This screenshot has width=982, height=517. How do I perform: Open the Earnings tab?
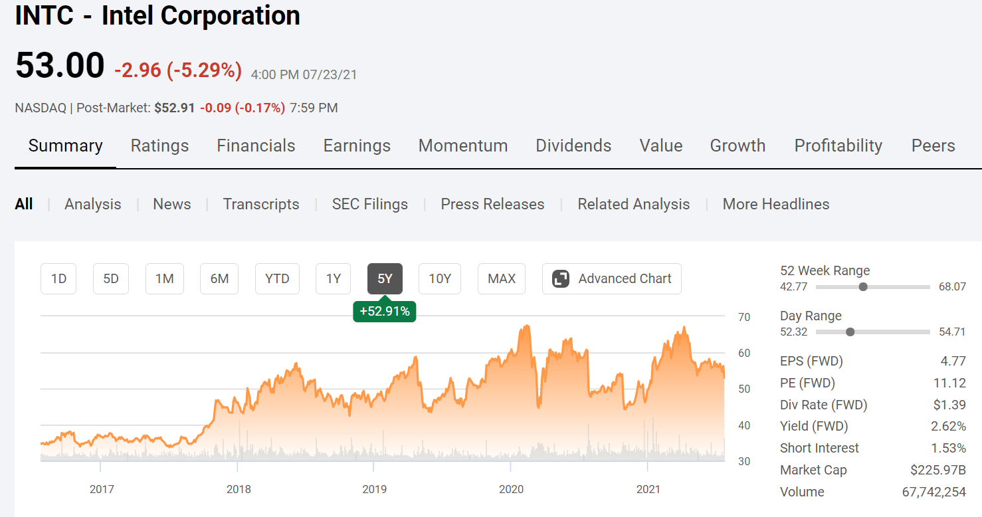pos(357,146)
